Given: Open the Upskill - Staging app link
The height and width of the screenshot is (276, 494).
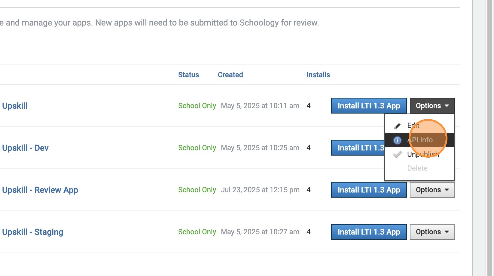Looking at the screenshot, I should (32, 232).
